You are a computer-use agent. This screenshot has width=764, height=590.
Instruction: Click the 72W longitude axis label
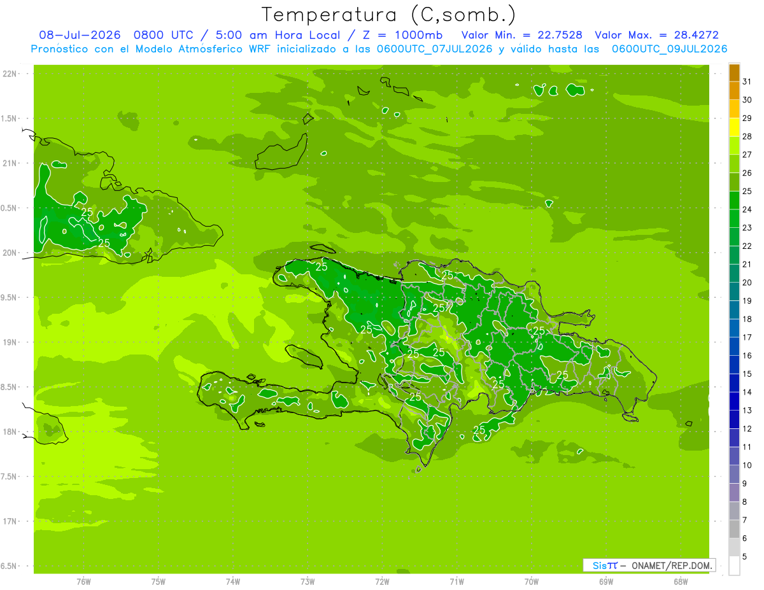(x=382, y=581)
